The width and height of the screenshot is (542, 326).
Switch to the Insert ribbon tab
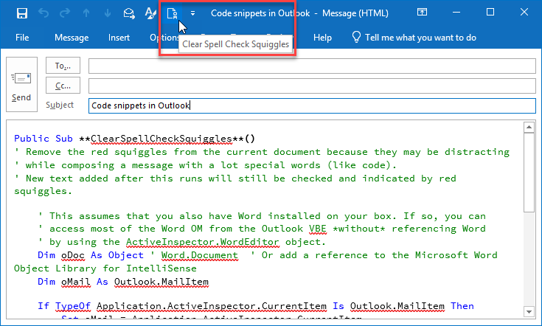119,38
